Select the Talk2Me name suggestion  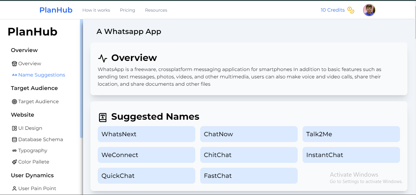point(351,134)
